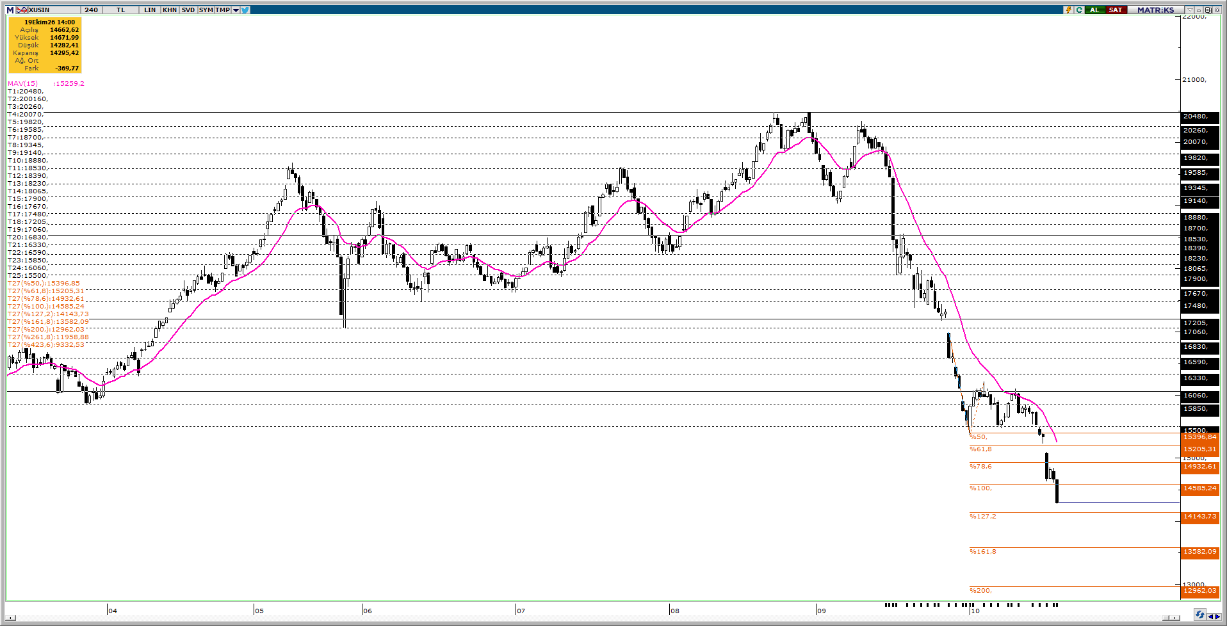The width and height of the screenshot is (1227, 626).
Task: Toggle LIN linear scale button
Action: [150, 10]
